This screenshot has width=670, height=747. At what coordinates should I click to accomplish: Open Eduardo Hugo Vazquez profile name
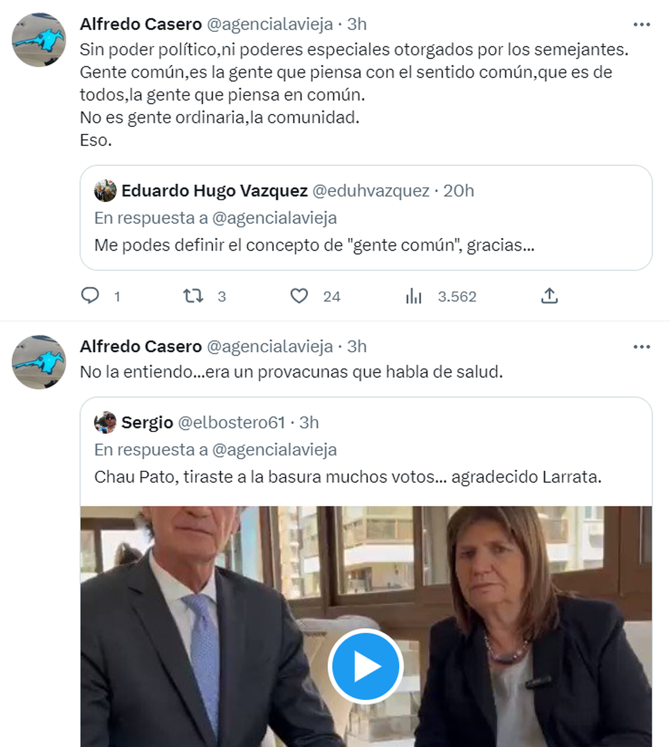[214, 191]
